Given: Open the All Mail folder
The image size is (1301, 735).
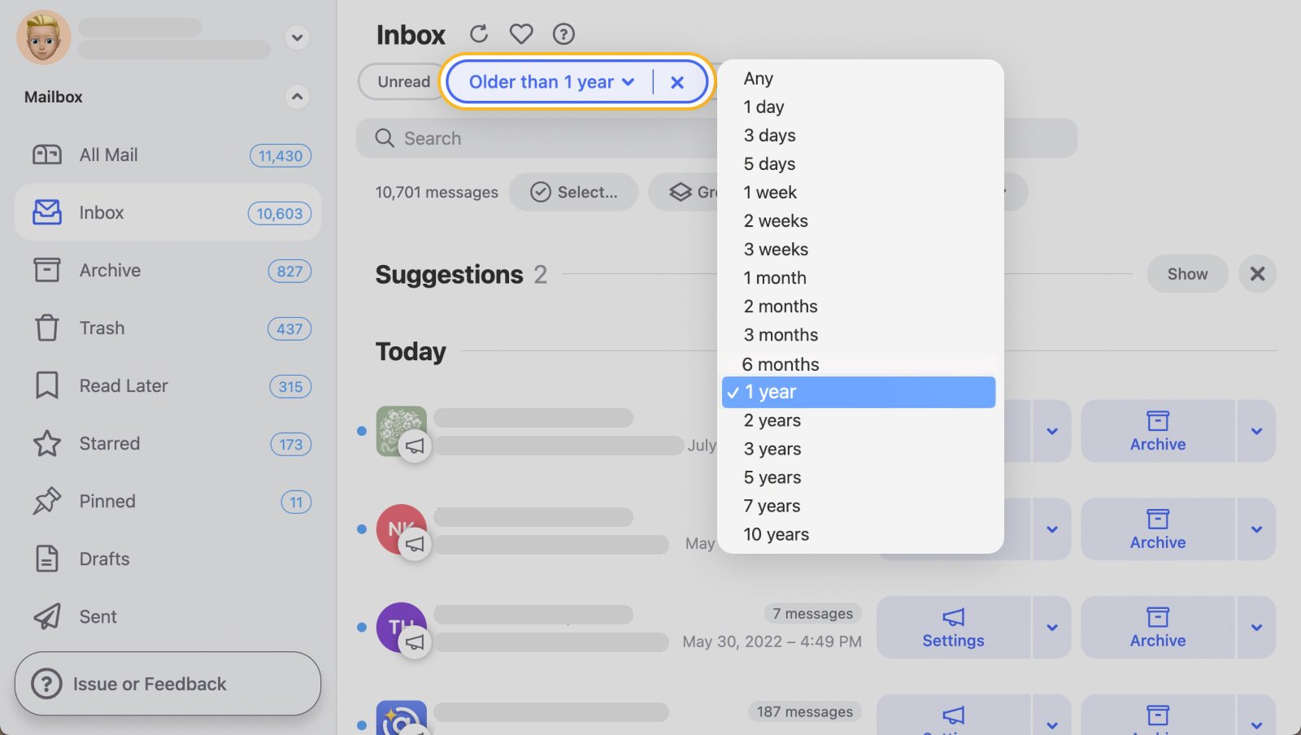Looking at the screenshot, I should 108,154.
